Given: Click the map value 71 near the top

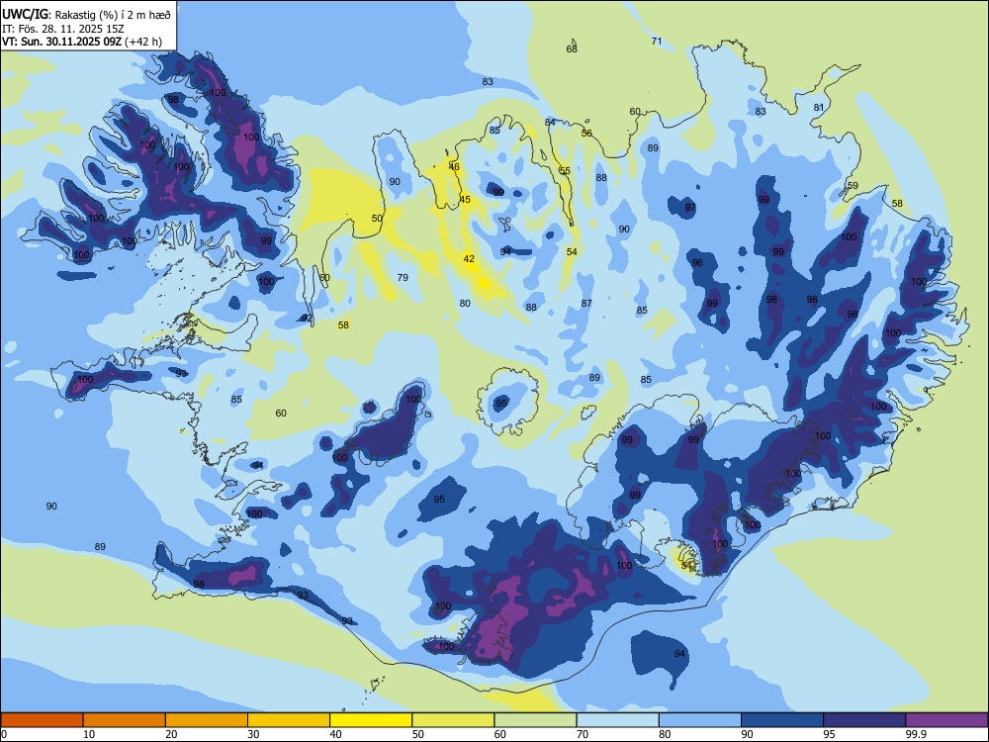Looking at the screenshot, I should click(x=657, y=41).
